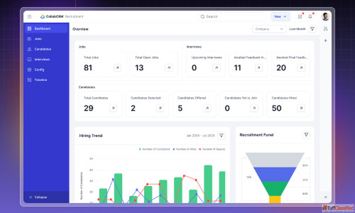Click the Recruitment Funnel filter icon
This screenshot has height=213, width=355.
coord(306,135)
